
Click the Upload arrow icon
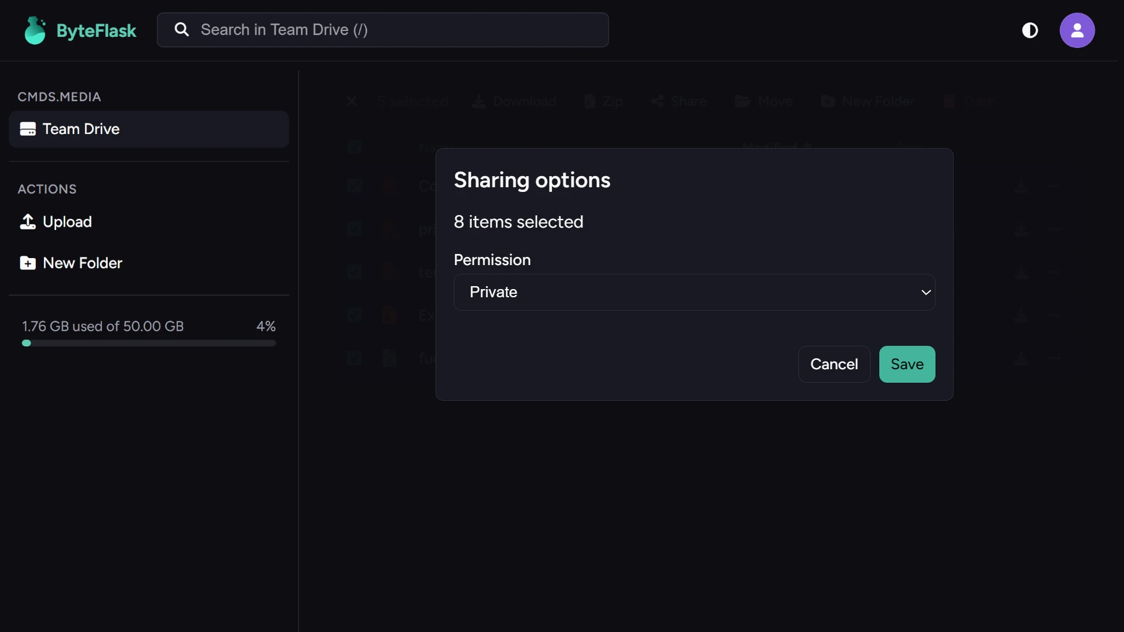(x=28, y=222)
